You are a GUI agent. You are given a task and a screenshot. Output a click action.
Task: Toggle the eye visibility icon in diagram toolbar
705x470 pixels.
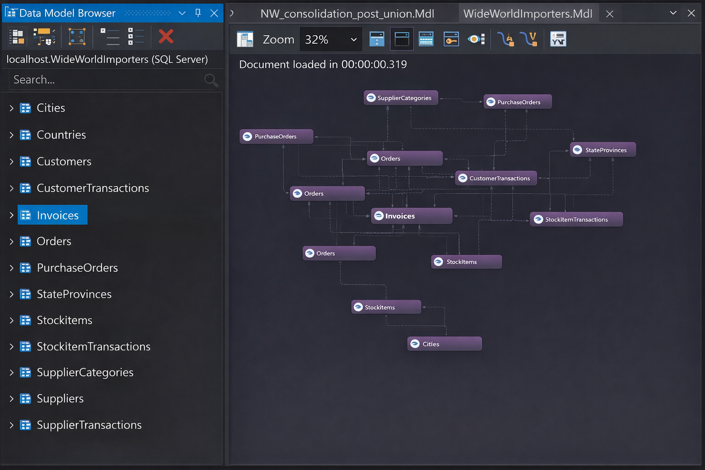point(476,39)
